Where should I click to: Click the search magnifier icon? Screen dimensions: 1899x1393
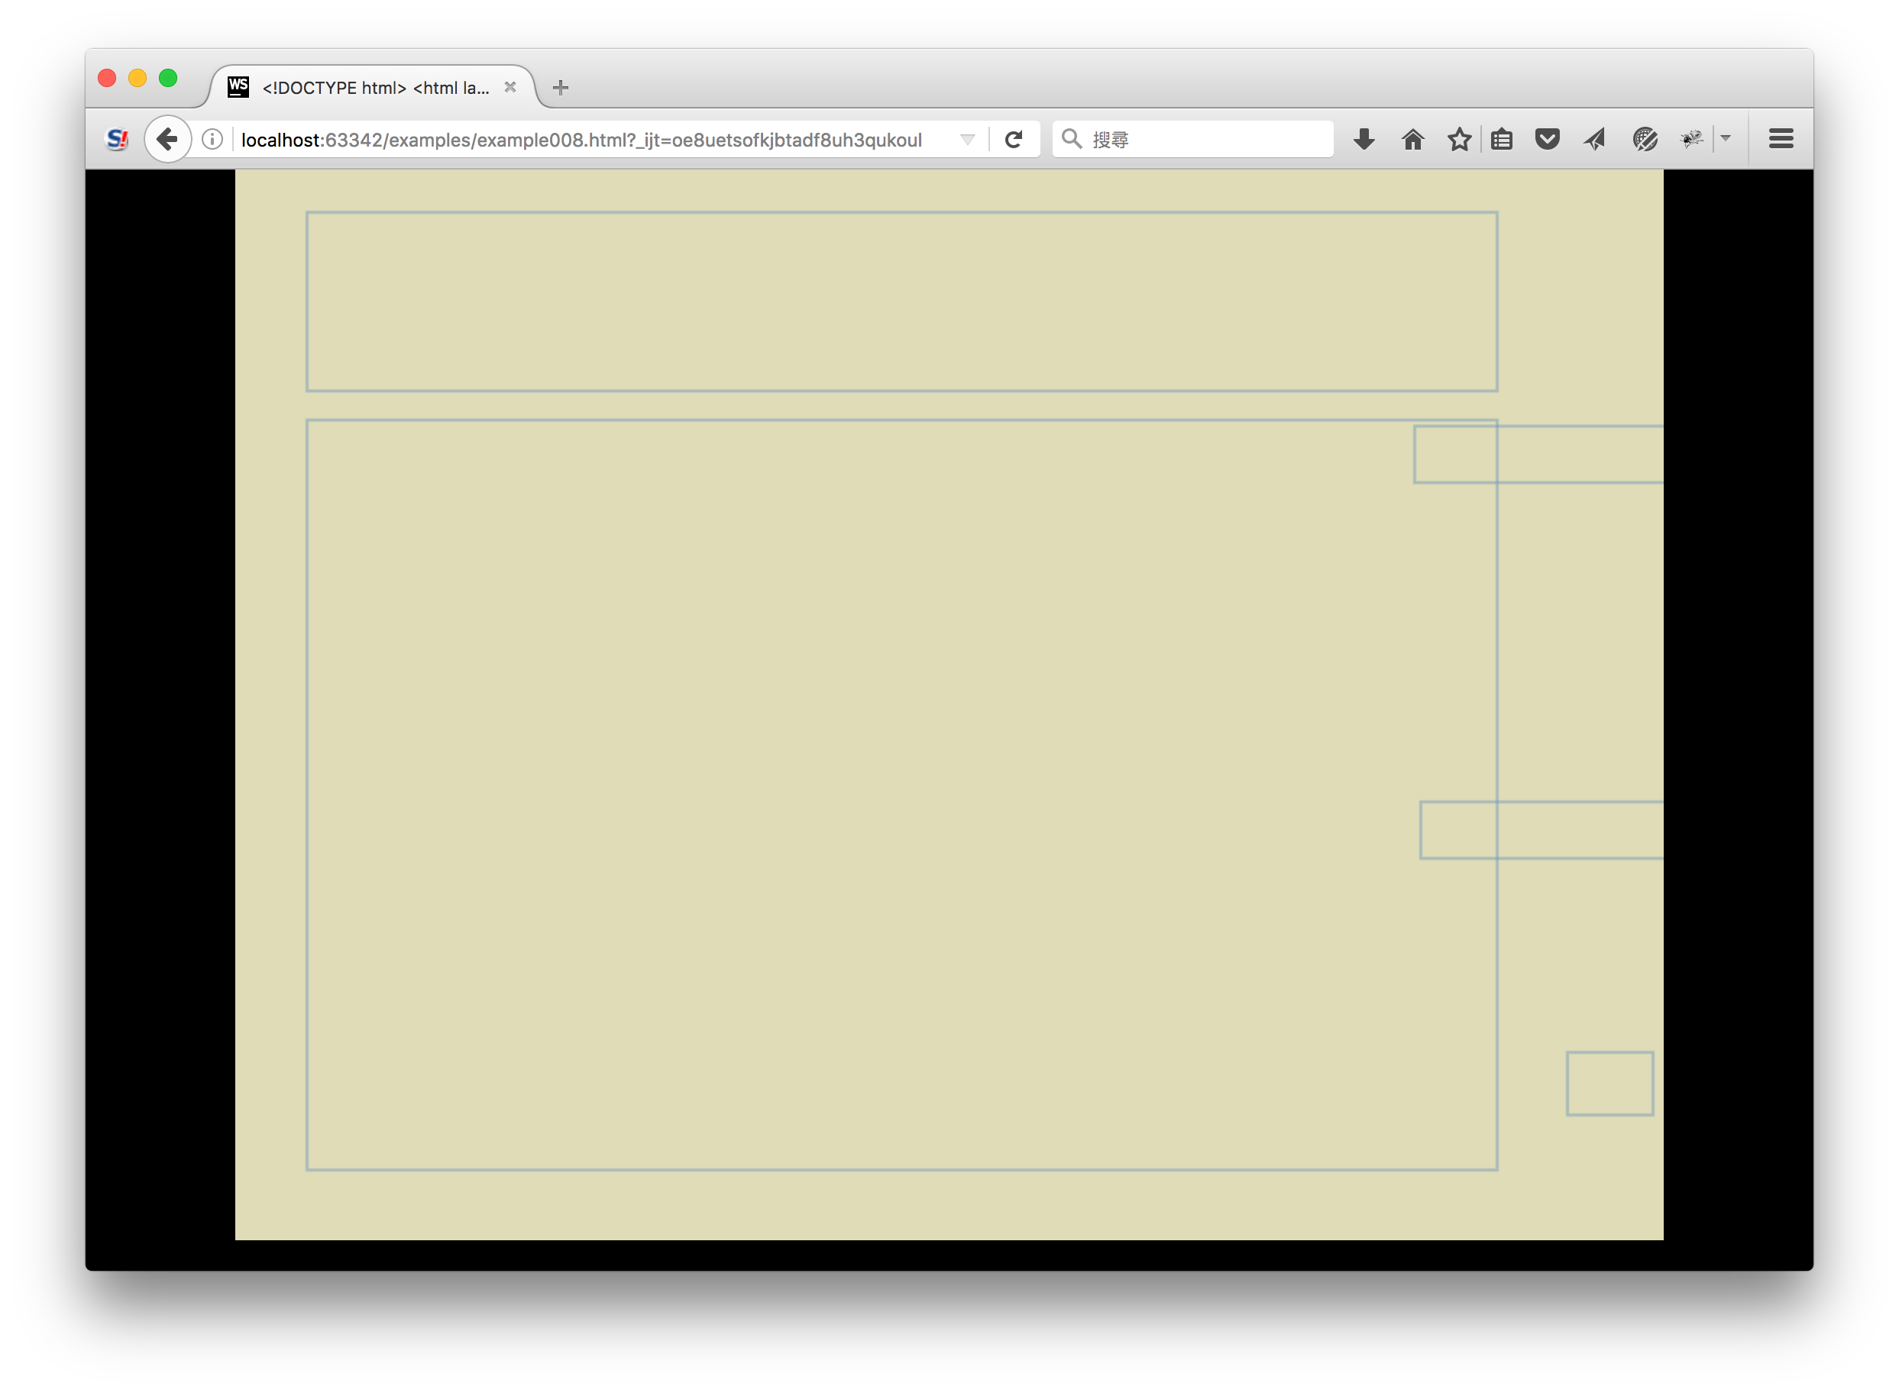[1071, 138]
